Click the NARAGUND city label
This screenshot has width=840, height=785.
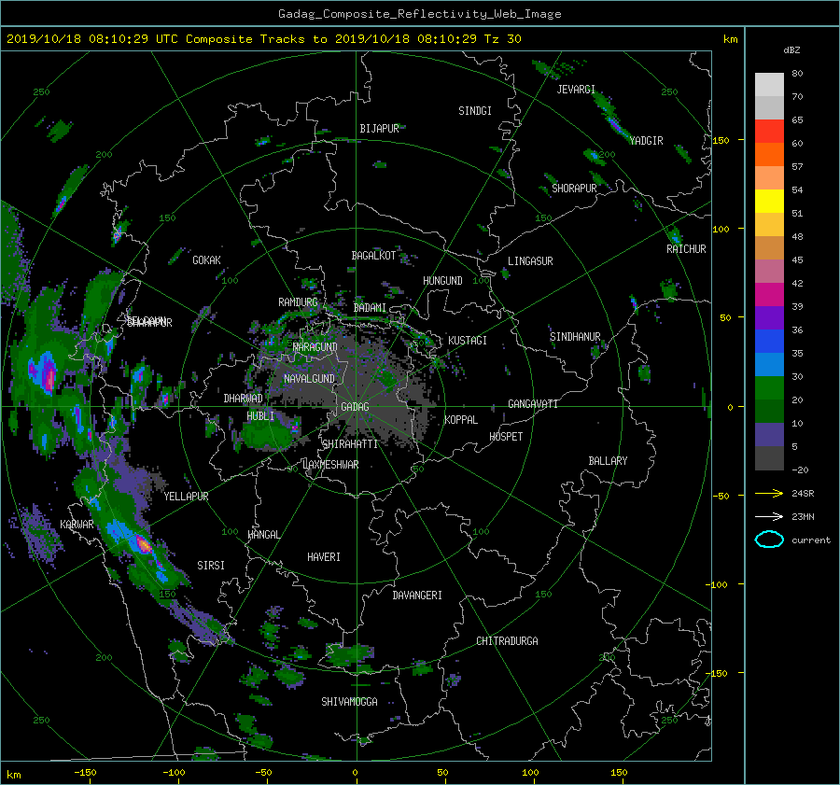pyautogui.click(x=315, y=347)
